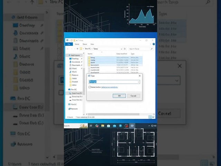
Task: Open the recent locations dropdown beside Forward arrow
Action: [74, 49]
